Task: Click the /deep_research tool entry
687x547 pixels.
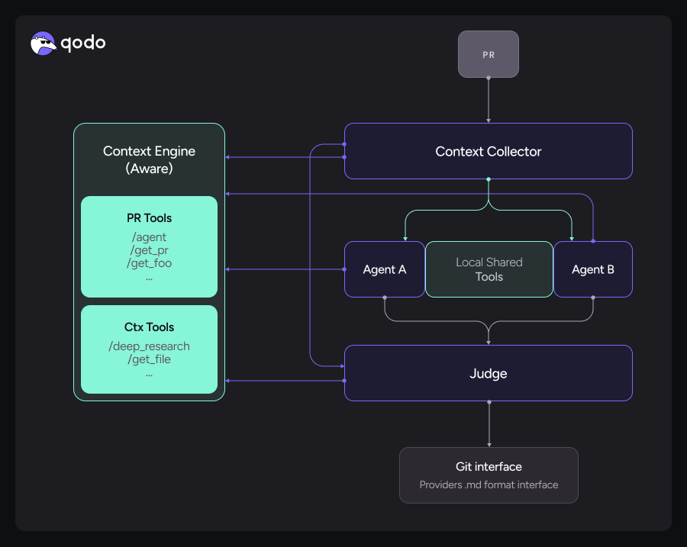Action: point(149,346)
